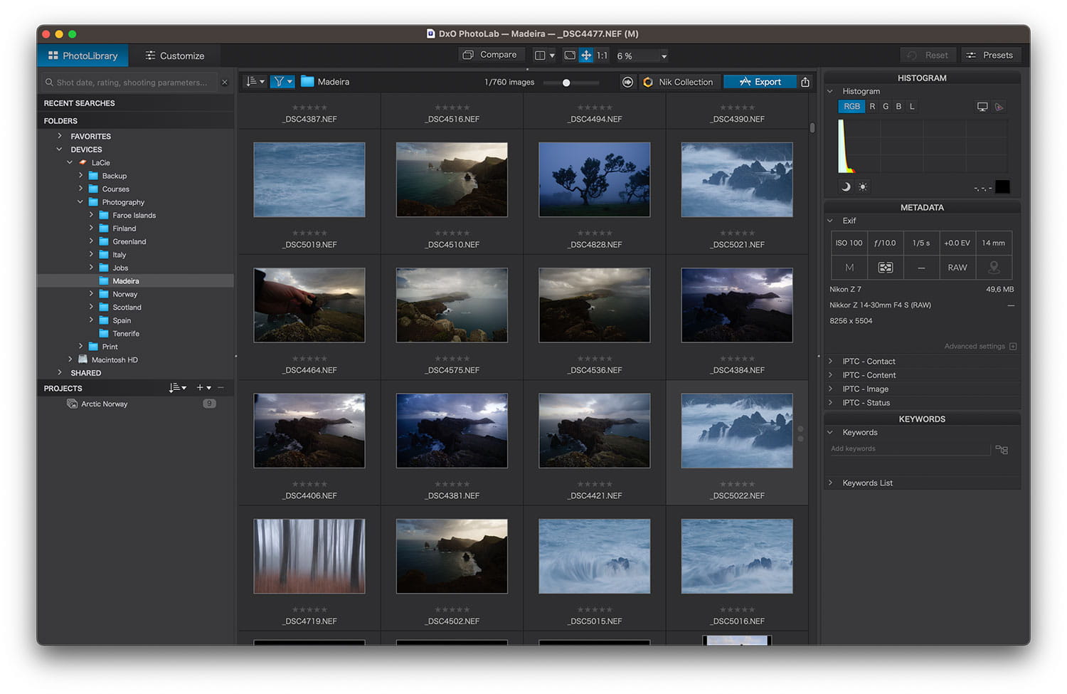Expand the IPTC - Contact section

click(830, 362)
